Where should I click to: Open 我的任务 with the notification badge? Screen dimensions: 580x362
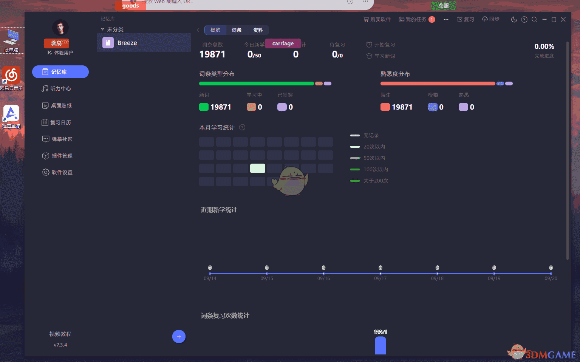click(x=417, y=19)
